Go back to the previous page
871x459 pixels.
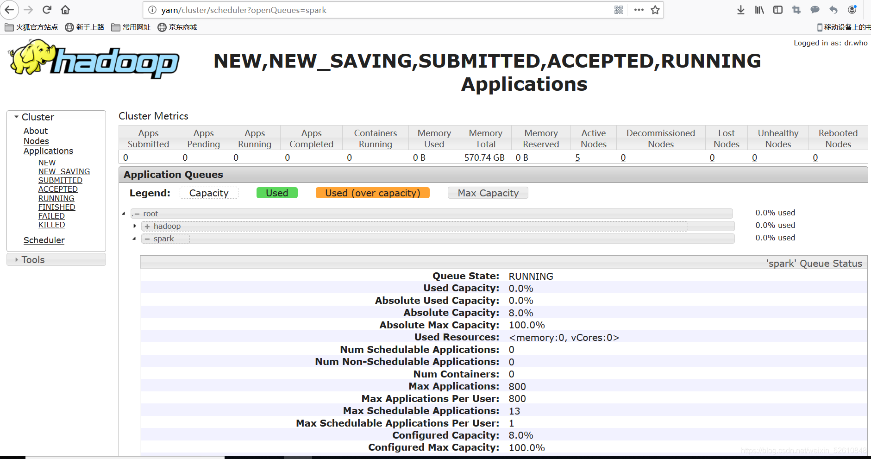pos(9,10)
